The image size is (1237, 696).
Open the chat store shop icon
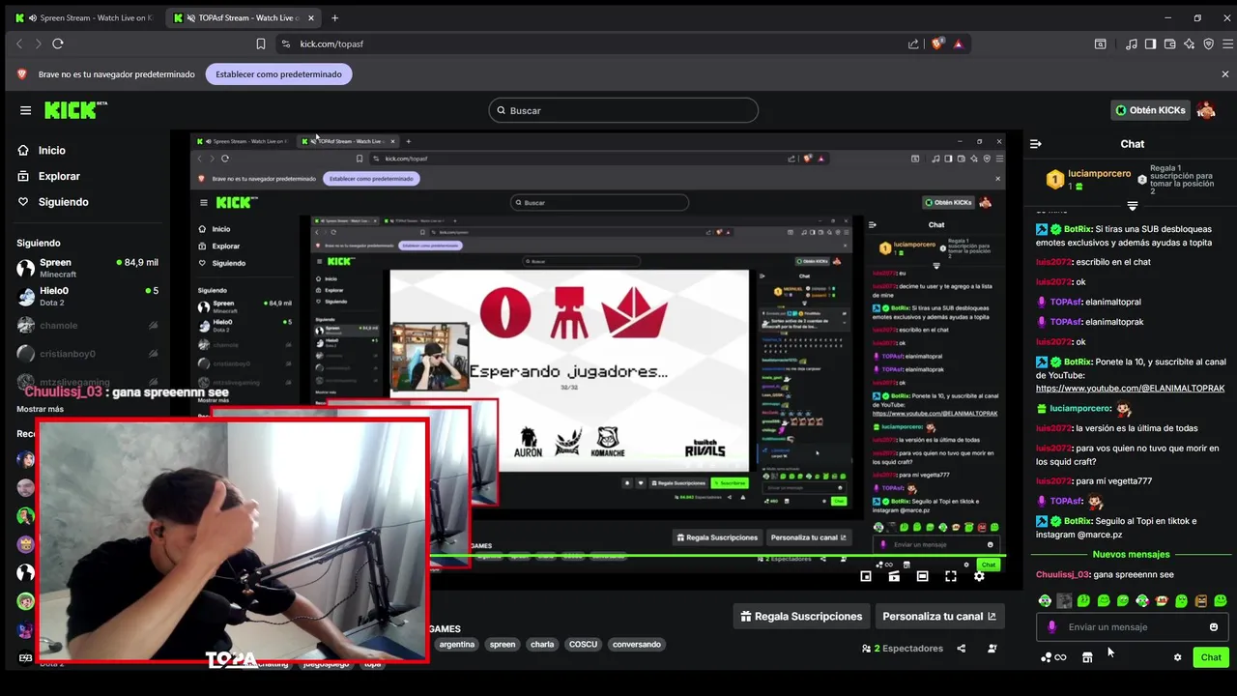click(x=1087, y=657)
